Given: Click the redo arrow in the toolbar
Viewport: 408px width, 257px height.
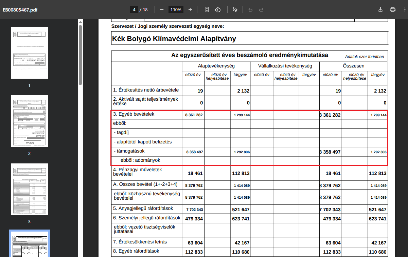Looking at the screenshot, I should [261, 9].
